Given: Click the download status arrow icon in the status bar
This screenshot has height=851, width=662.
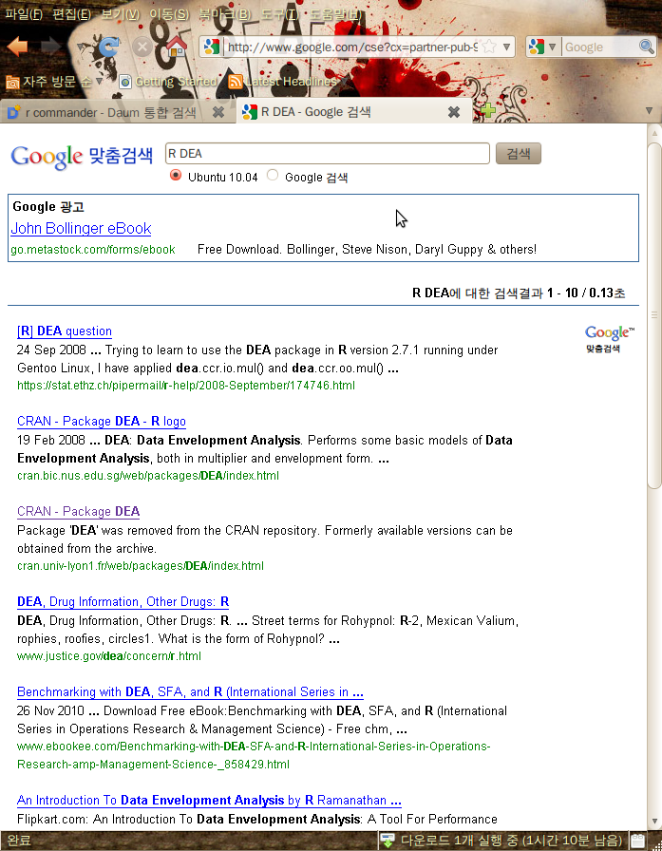Looking at the screenshot, I should (x=387, y=841).
